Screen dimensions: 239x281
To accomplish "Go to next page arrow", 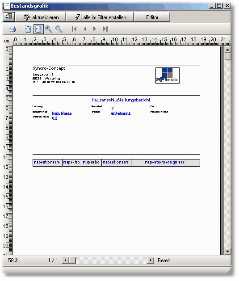I will (x=95, y=29).
